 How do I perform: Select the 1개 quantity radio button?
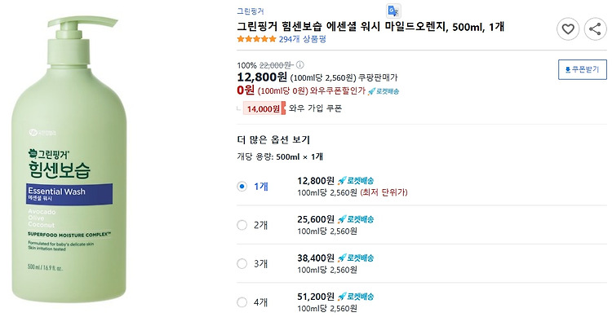point(242,187)
